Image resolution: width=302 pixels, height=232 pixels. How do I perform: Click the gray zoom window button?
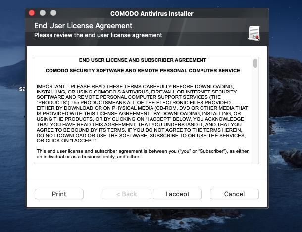[x=53, y=13]
